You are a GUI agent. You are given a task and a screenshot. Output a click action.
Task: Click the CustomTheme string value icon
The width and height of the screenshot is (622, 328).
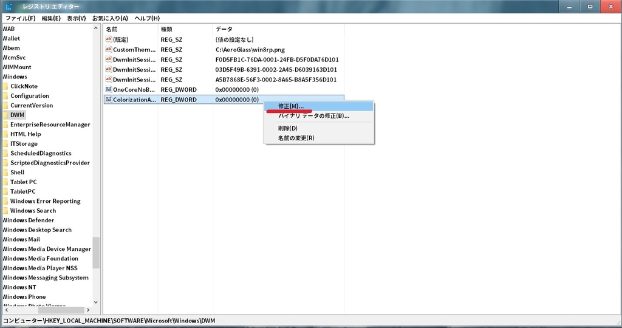tap(108, 49)
